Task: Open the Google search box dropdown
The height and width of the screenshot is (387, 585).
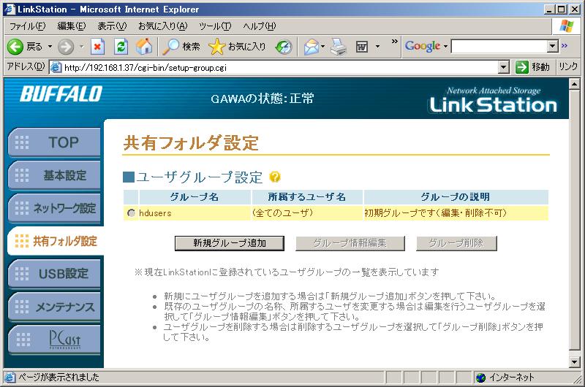Action: (x=553, y=46)
